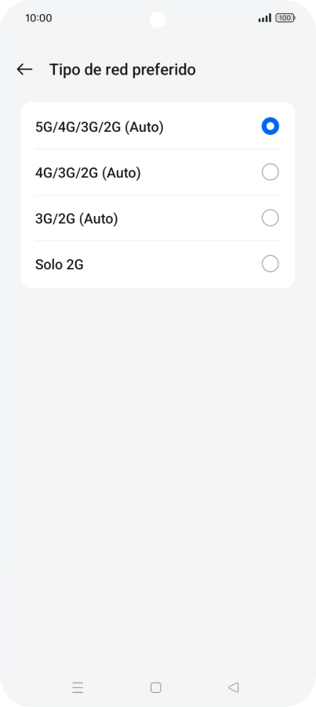Choose the 4G/3G/2G (Auto) radio button

pyautogui.click(x=270, y=172)
